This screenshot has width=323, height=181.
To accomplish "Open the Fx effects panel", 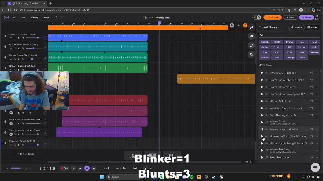I will point(251,54).
